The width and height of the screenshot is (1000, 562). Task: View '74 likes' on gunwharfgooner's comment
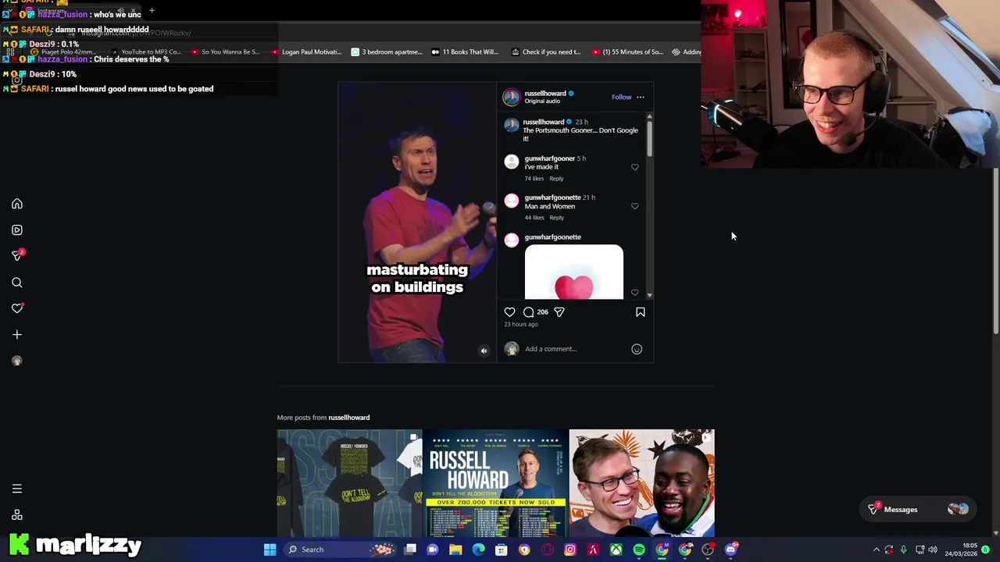pos(534,179)
